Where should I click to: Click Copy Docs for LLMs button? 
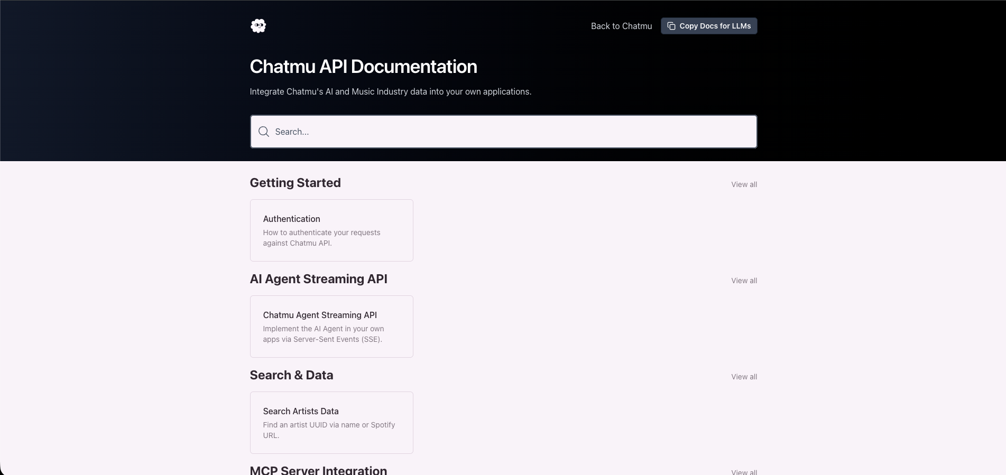[709, 26]
